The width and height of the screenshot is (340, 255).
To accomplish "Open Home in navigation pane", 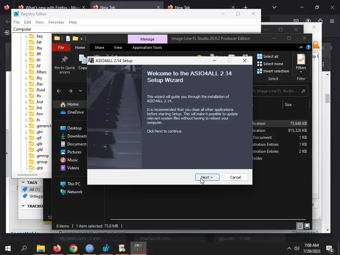I will (69, 104).
